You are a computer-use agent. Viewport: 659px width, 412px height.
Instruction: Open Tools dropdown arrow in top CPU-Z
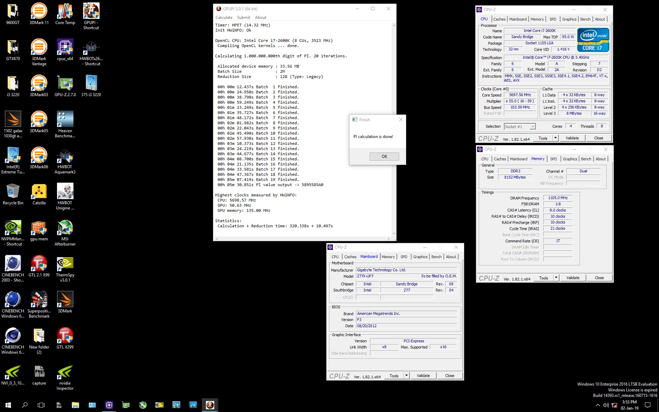(555, 138)
